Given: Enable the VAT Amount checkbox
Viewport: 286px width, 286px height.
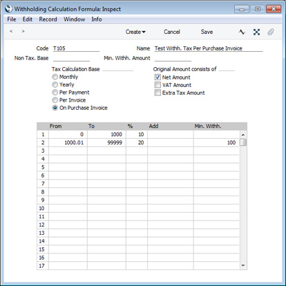Looking at the screenshot, I should tap(158, 85).
